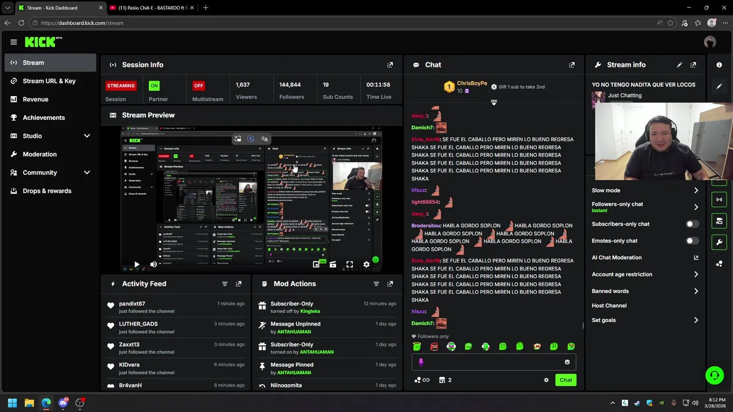This screenshot has width=733, height=412.
Task: Expand Set goals
Action: [x=696, y=320]
